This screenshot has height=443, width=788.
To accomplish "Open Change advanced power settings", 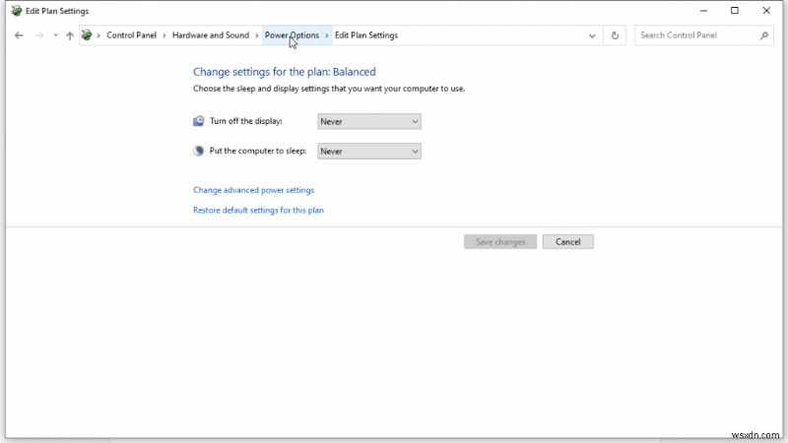I will click(x=254, y=190).
